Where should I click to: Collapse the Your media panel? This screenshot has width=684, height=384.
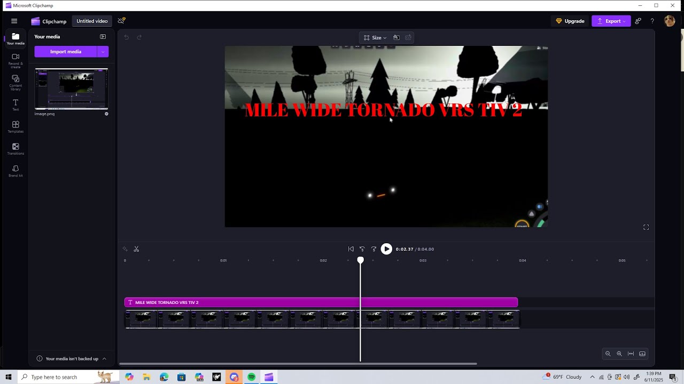click(103, 37)
